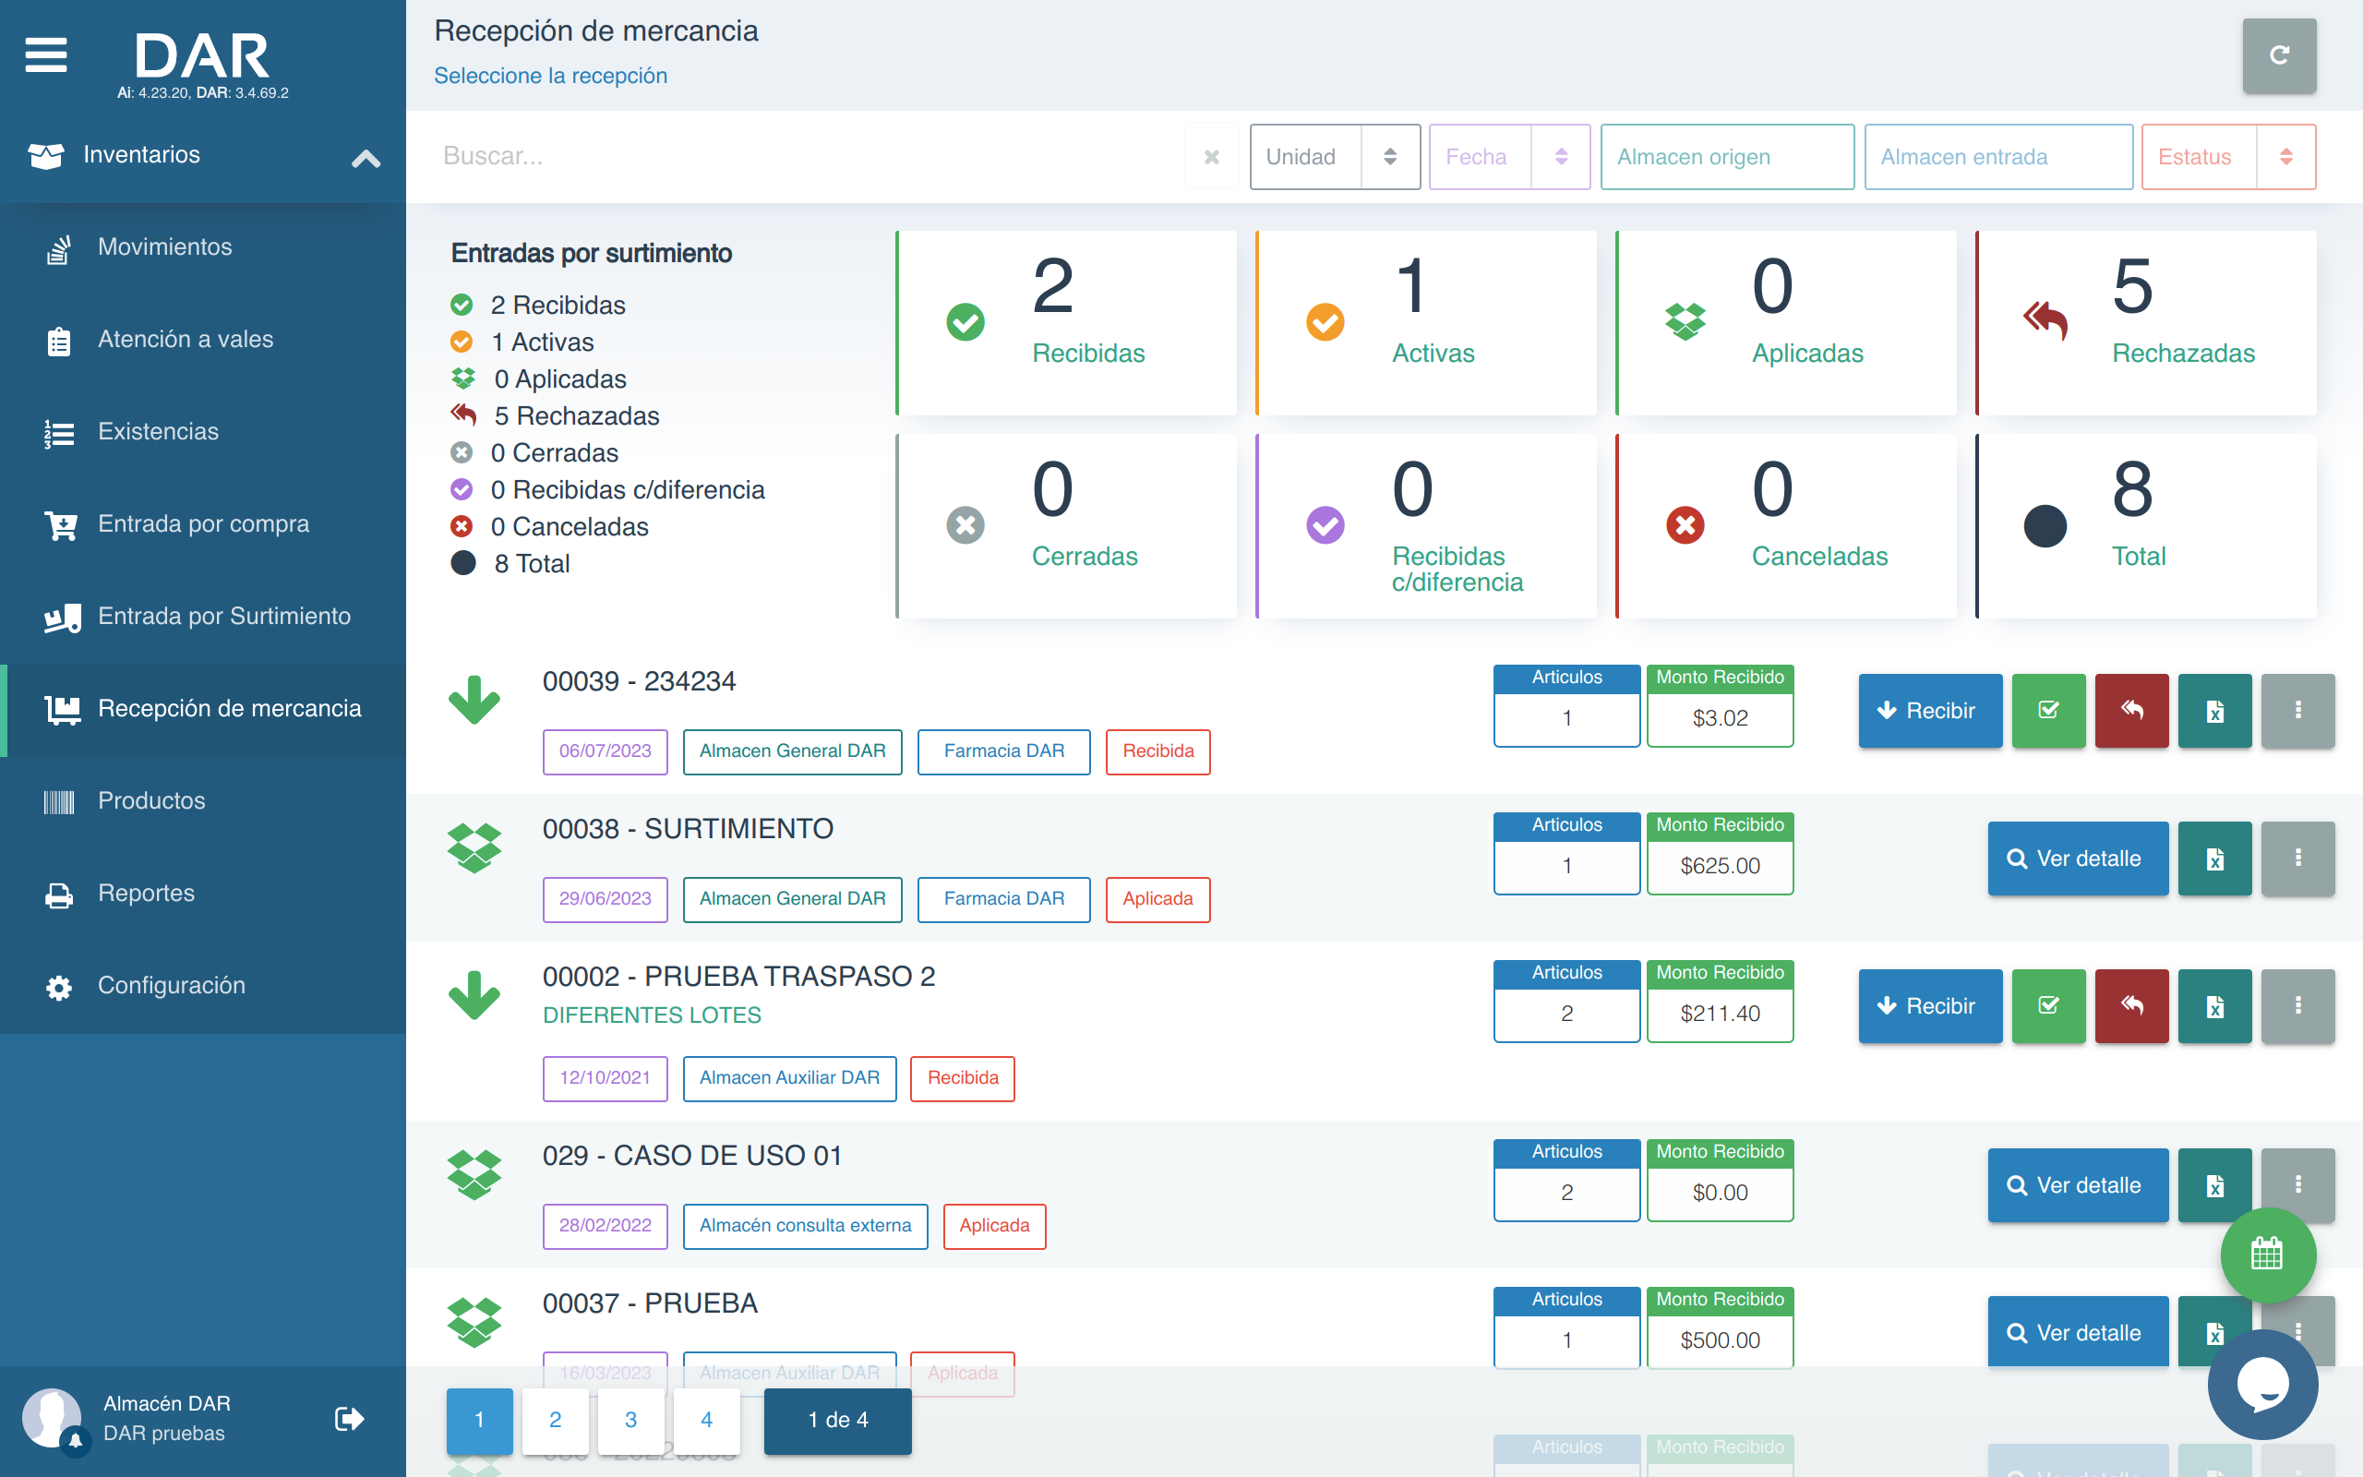Click the 29/06/2023 date tag
The height and width of the screenshot is (1477, 2363).
606,899
